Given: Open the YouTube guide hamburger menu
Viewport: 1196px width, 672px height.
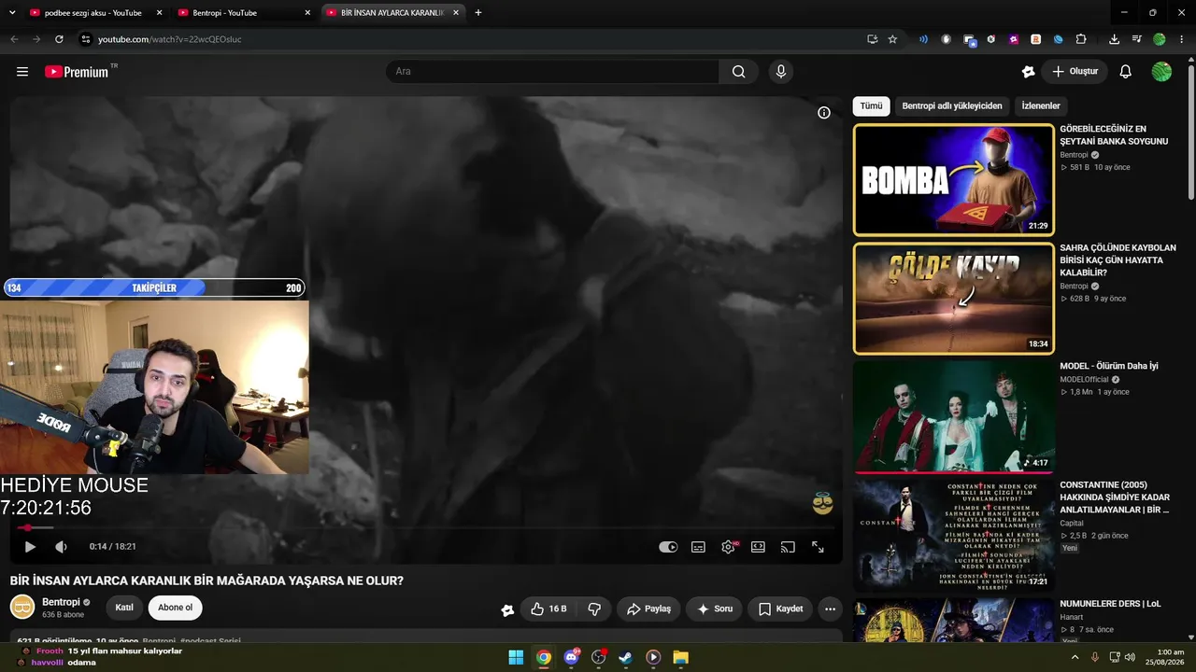Looking at the screenshot, I should (22, 72).
